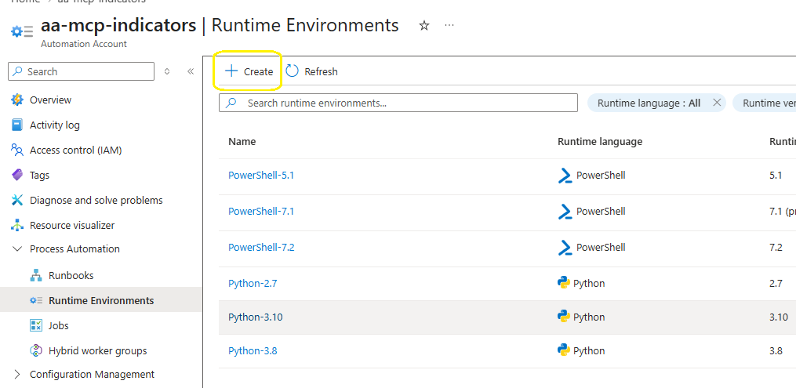Click the Access control people icon
The image size is (796, 388).
(17, 150)
